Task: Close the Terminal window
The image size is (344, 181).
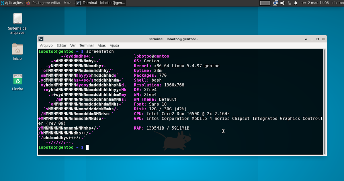Action: tap(323, 39)
